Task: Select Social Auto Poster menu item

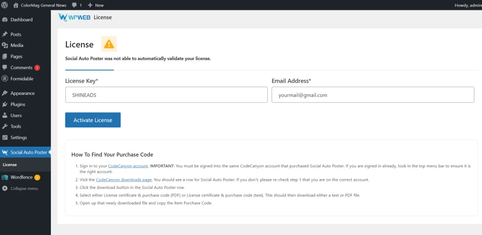Action: coord(25,152)
